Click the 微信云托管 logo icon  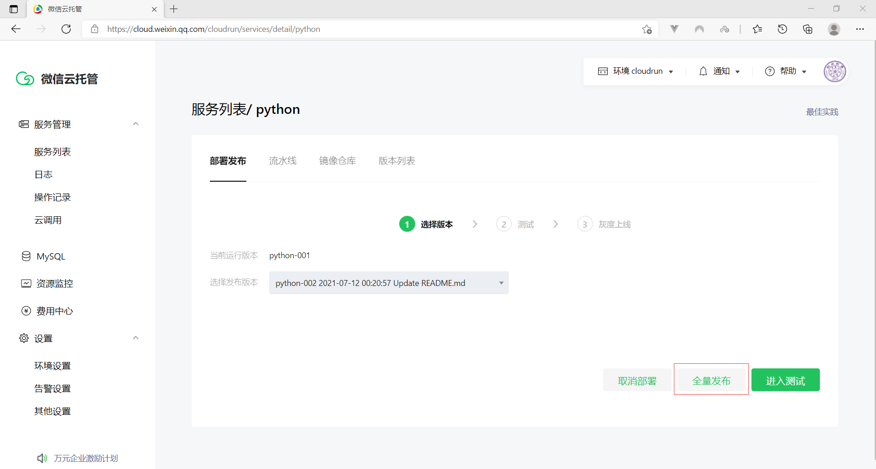(x=25, y=79)
